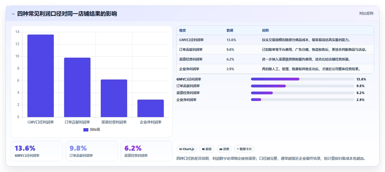Click description starting 仅从交易规模扣除部分商品成本
The image size is (385, 172).
[x=306, y=40]
